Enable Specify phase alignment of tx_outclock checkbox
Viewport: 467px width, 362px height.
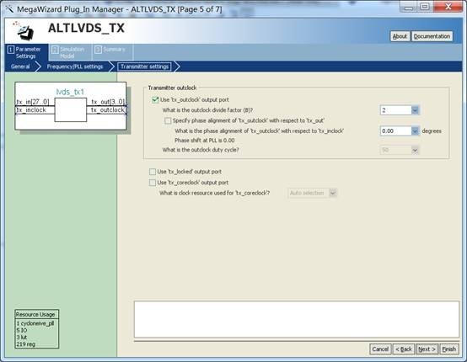click(x=168, y=120)
